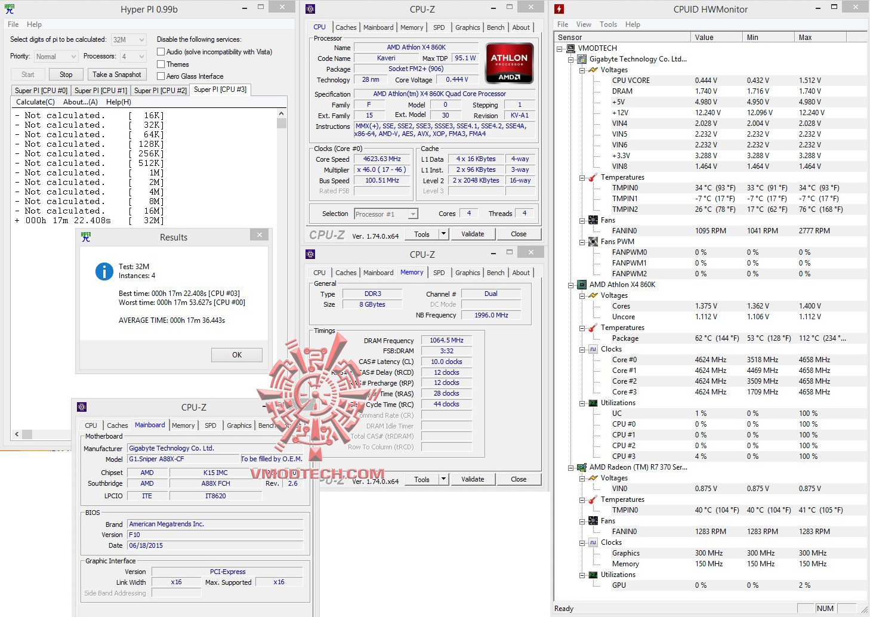The width and height of the screenshot is (870, 617).
Task: Check the Aero Glass Interface option
Action: pos(161,76)
